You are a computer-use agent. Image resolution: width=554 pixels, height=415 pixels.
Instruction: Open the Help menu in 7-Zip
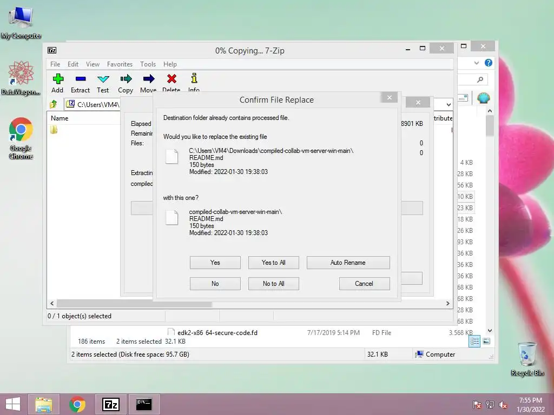[170, 64]
